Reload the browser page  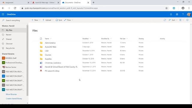click(15, 8)
